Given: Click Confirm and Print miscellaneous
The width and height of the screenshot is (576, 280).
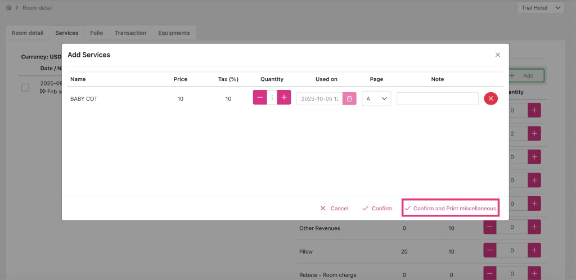Looking at the screenshot, I should pos(451,209).
